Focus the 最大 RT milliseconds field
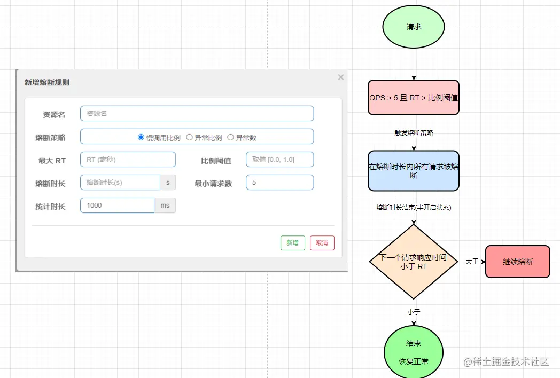 point(128,160)
